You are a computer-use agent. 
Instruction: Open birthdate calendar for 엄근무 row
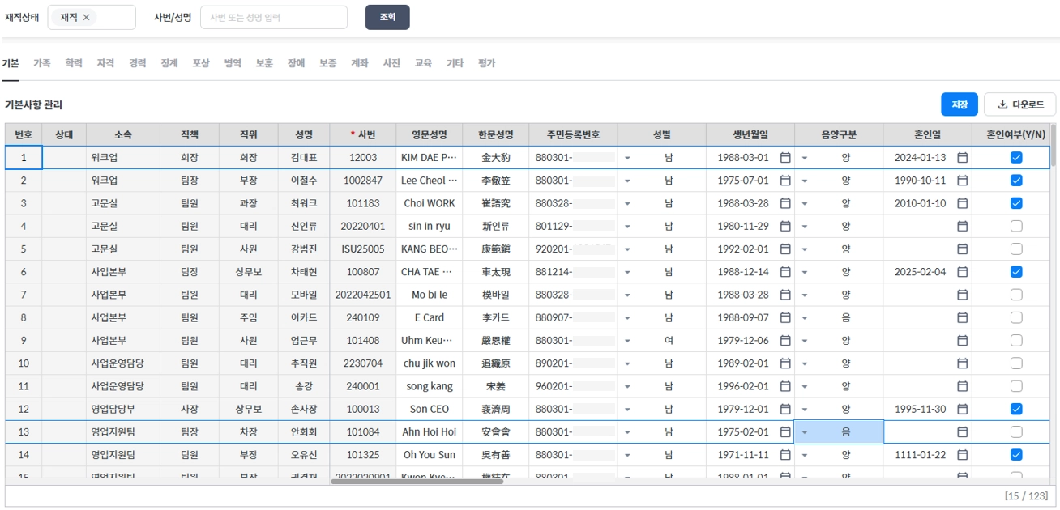pos(785,341)
